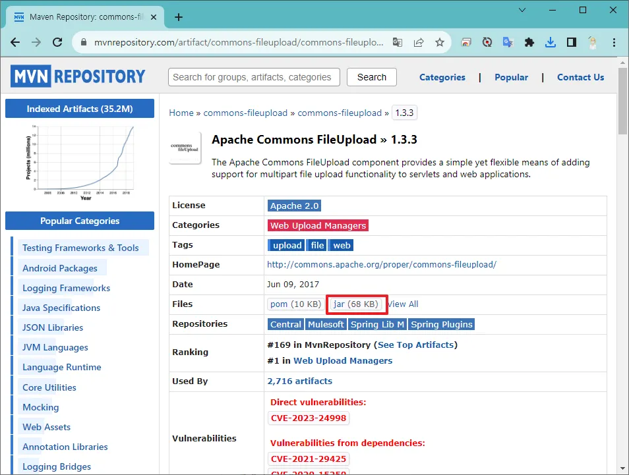This screenshot has height=475, width=629.
Task: Click the file tag
Action: (317, 245)
